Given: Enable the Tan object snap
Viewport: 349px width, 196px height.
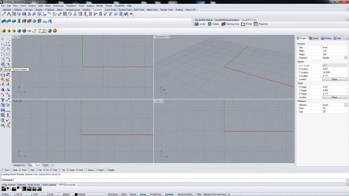Looking at the screenshot, I should (59, 170).
